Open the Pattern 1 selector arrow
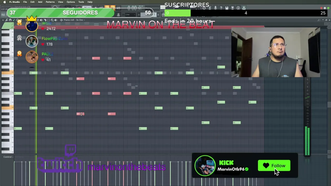The image size is (331, 186). click(x=139, y=15)
